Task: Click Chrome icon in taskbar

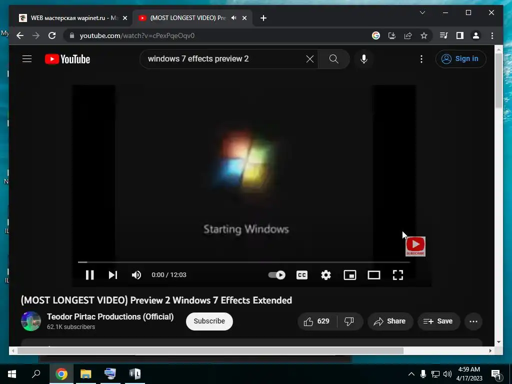Action: coord(61,374)
